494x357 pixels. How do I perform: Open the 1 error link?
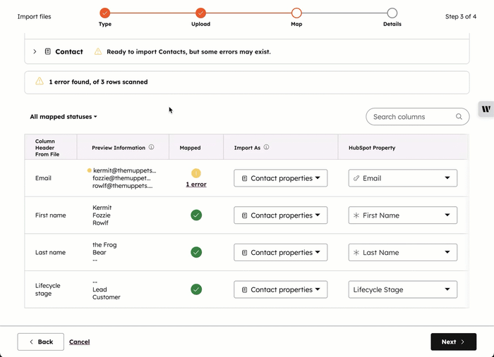pos(196,184)
